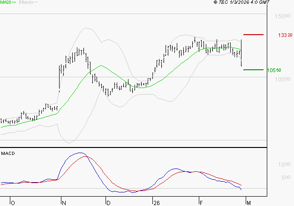Click the 26 year axis label

click(156, 203)
